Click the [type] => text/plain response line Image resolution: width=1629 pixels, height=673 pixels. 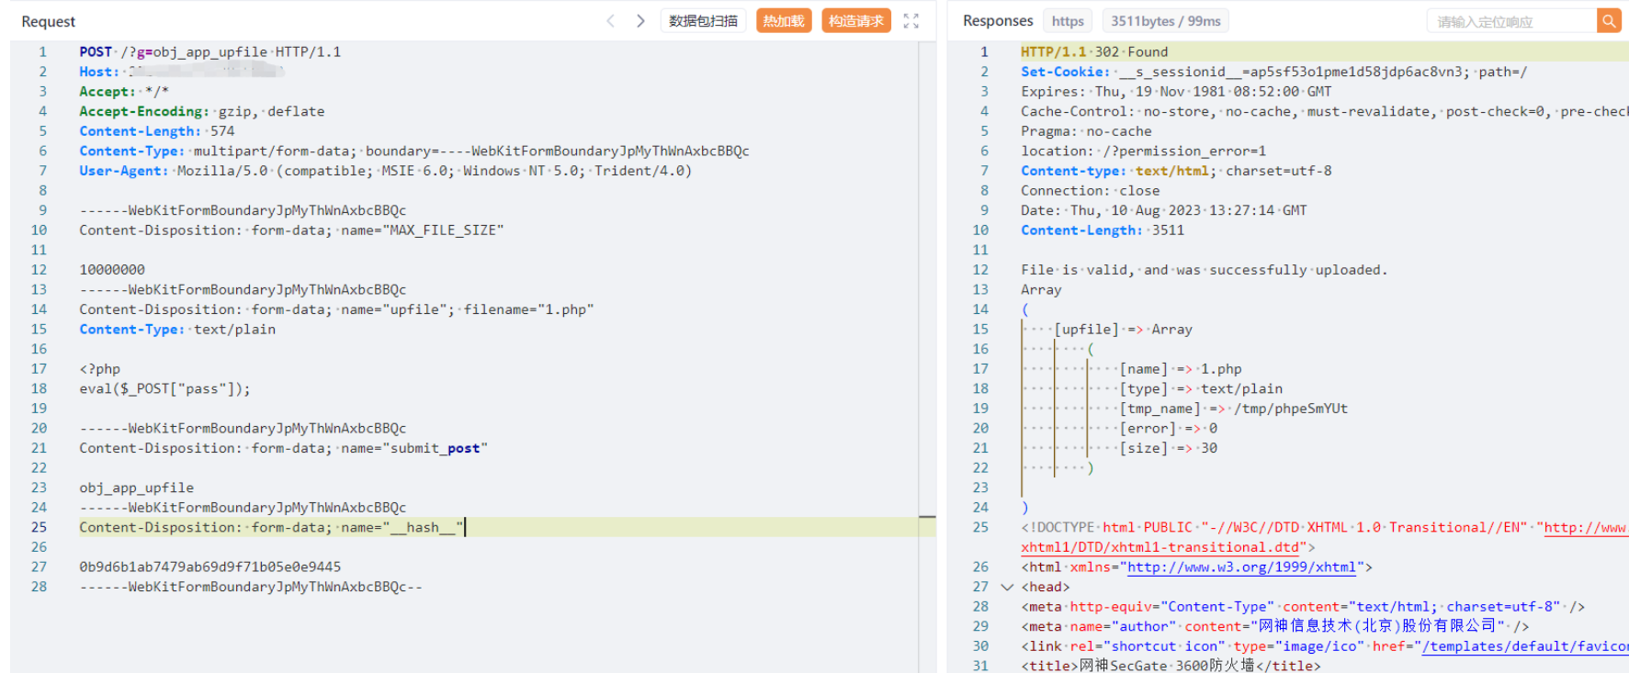click(1201, 389)
